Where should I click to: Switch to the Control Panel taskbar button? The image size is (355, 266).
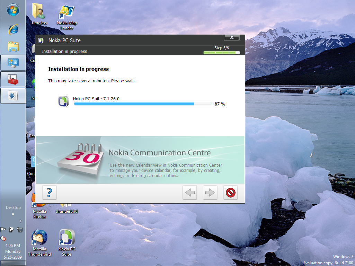coord(13,63)
